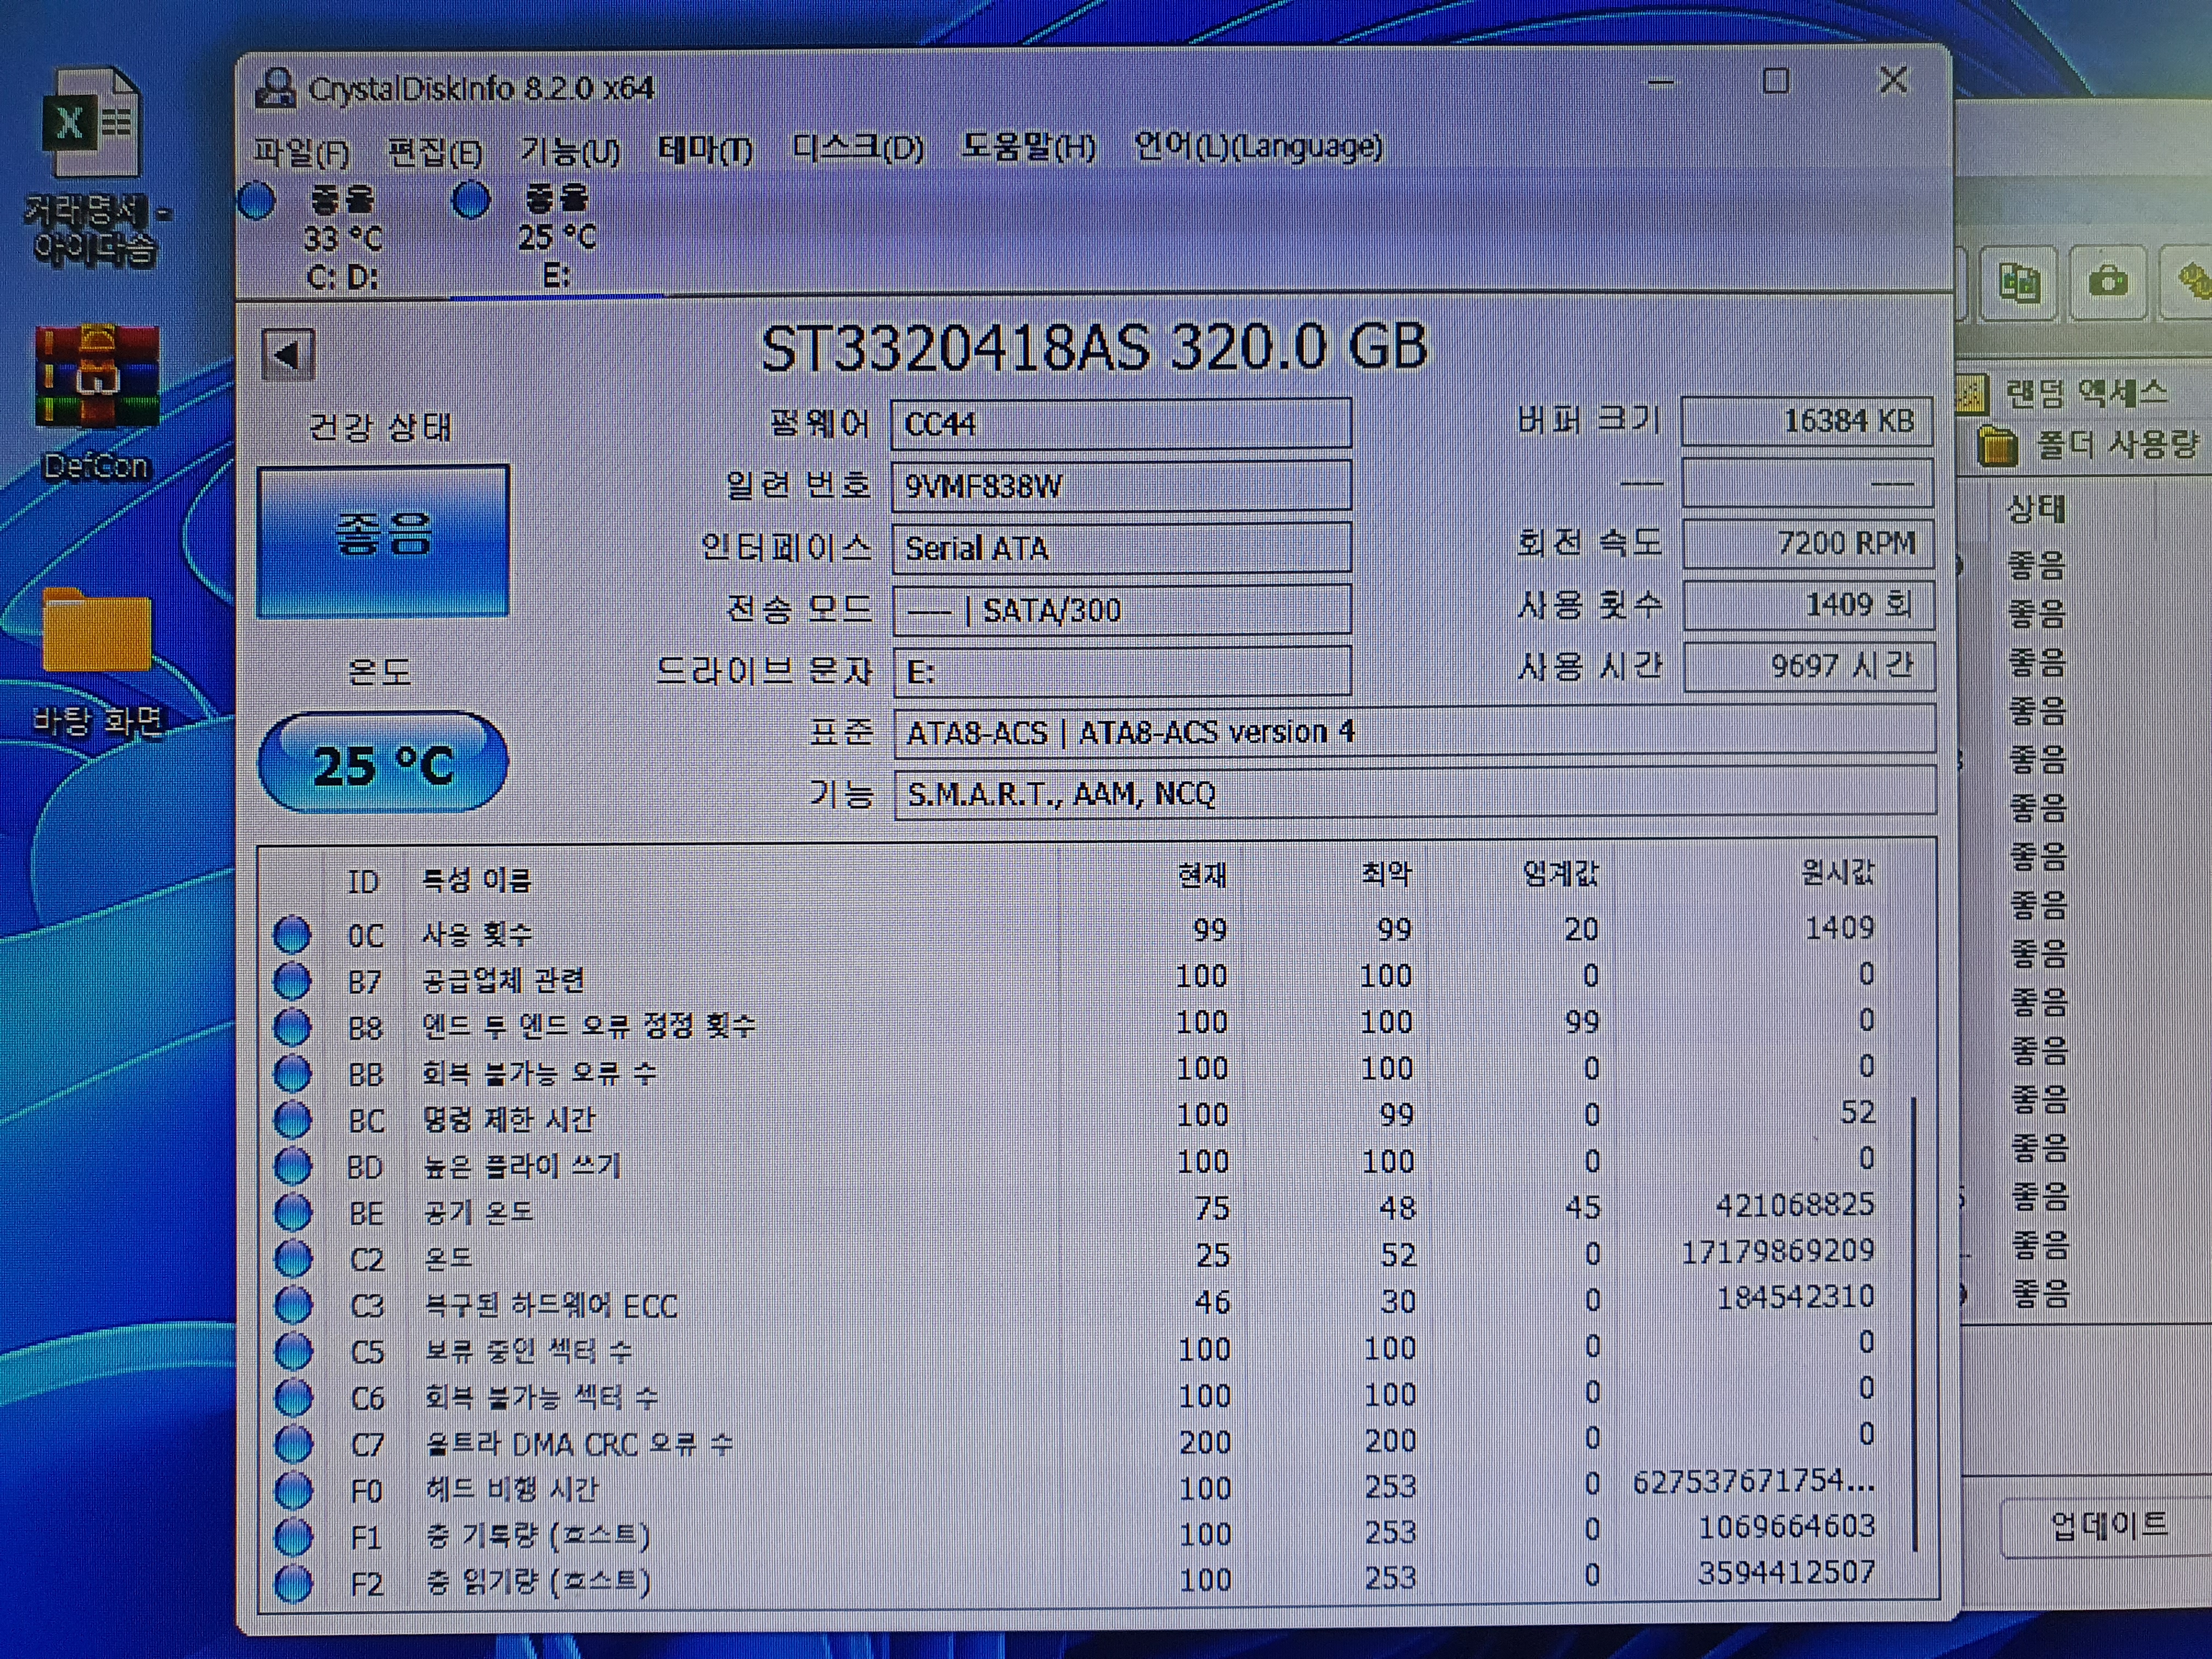Click status circle of row C3

coord(293,1305)
